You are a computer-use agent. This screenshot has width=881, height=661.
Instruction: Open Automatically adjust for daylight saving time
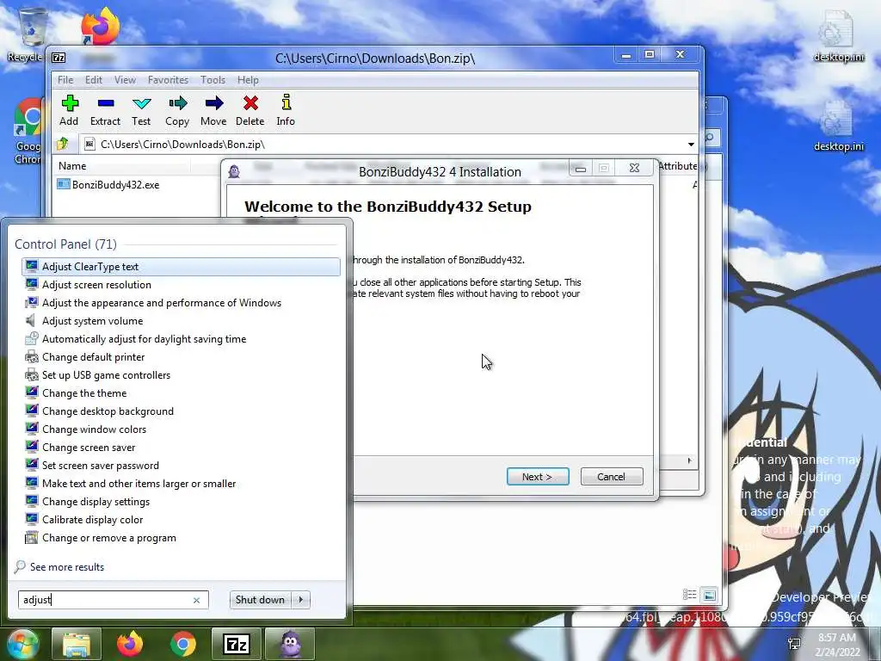coord(181,339)
